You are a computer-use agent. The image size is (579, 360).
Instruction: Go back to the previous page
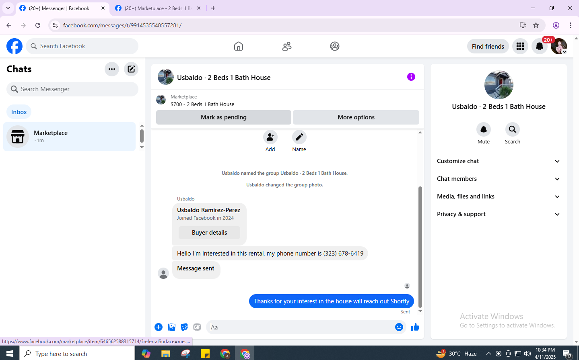pyautogui.click(x=9, y=25)
